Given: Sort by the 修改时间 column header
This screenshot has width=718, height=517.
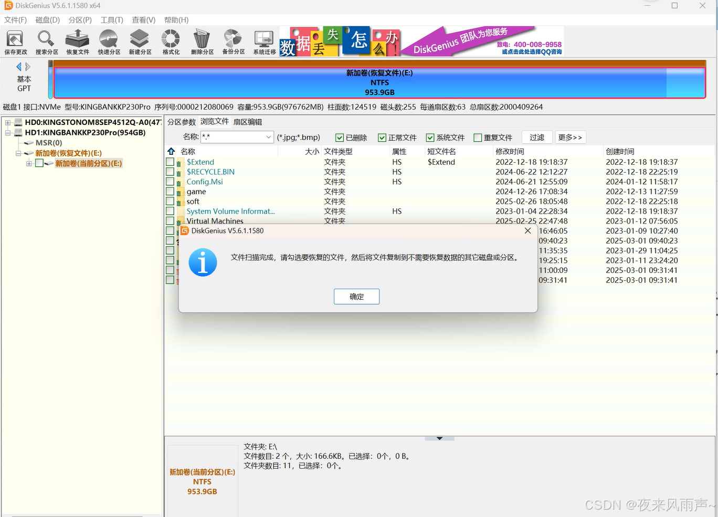Looking at the screenshot, I should click(x=510, y=151).
